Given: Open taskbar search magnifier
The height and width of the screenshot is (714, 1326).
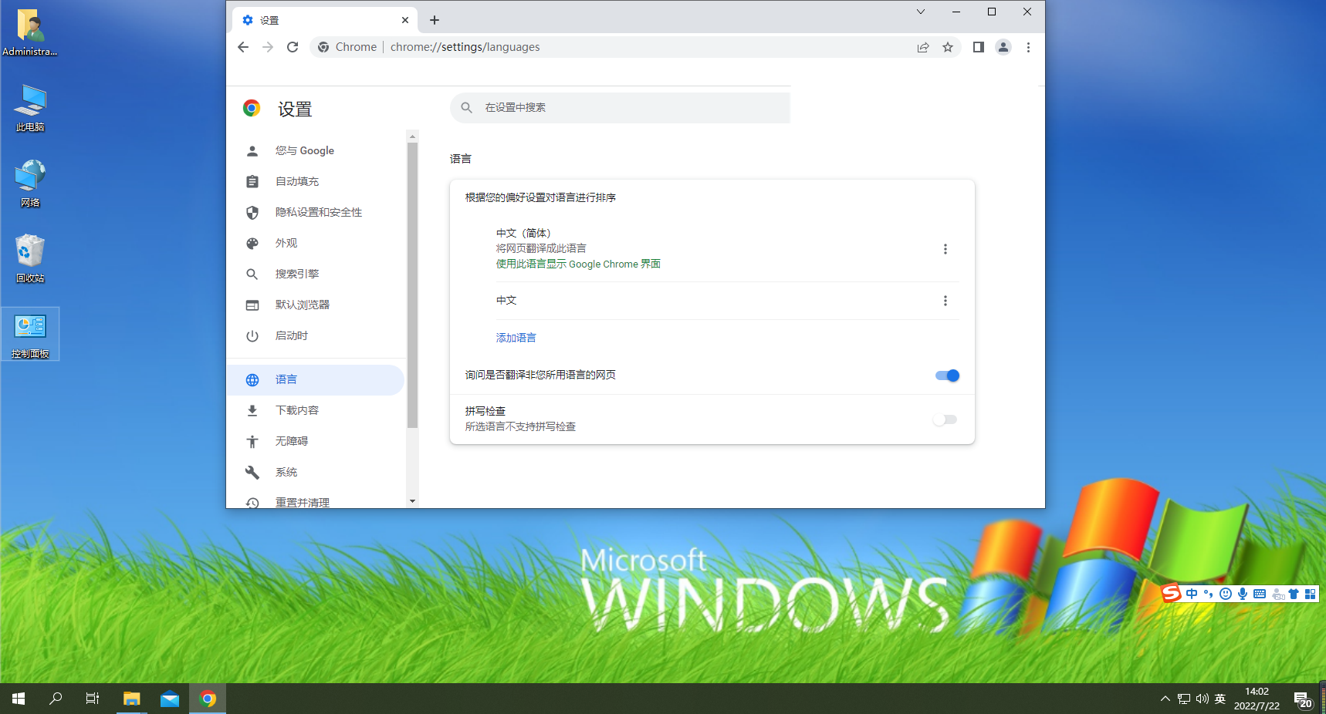Looking at the screenshot, I should 56,699.
